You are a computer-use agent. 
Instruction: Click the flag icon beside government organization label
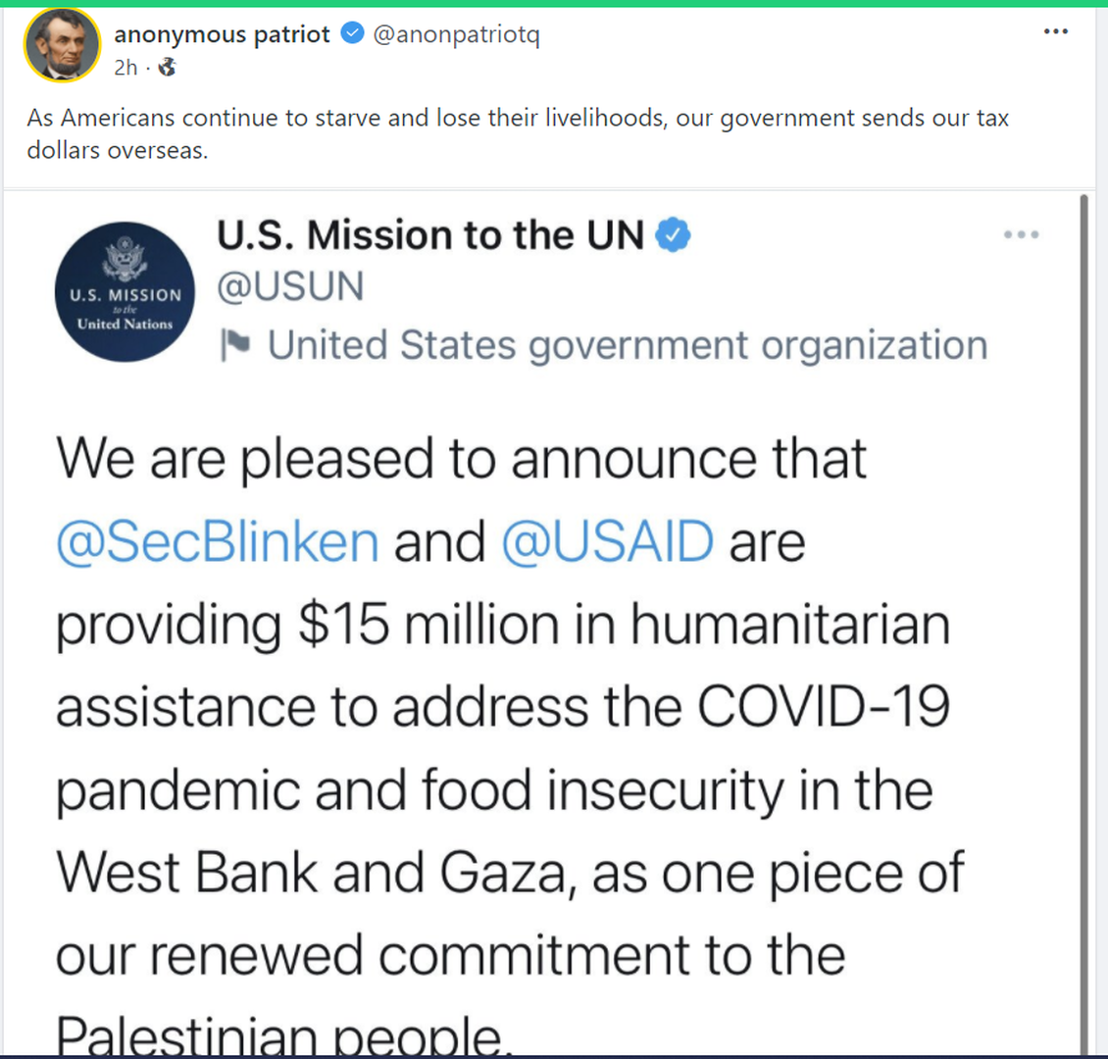click(x=235, y=345)
